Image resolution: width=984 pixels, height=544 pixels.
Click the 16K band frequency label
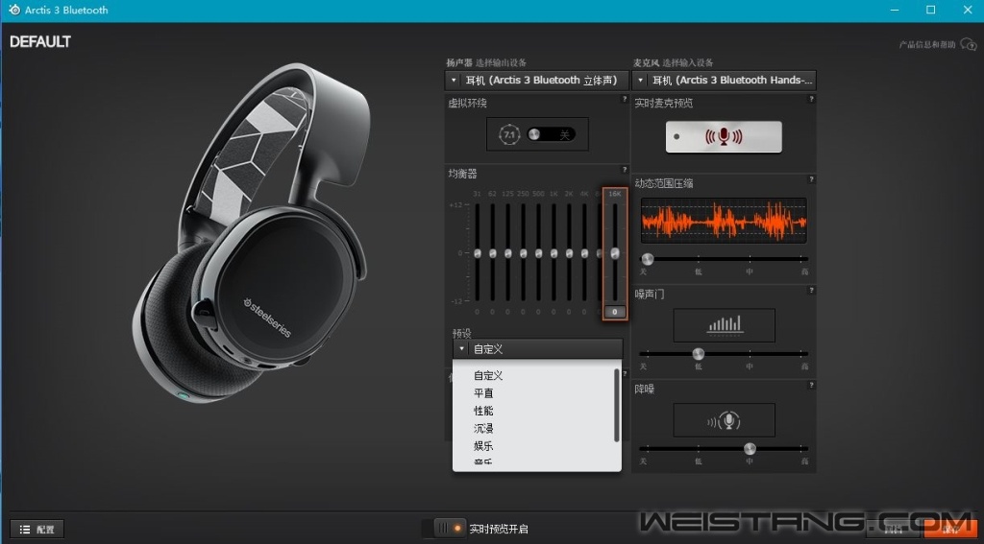[x=615, y=194]
